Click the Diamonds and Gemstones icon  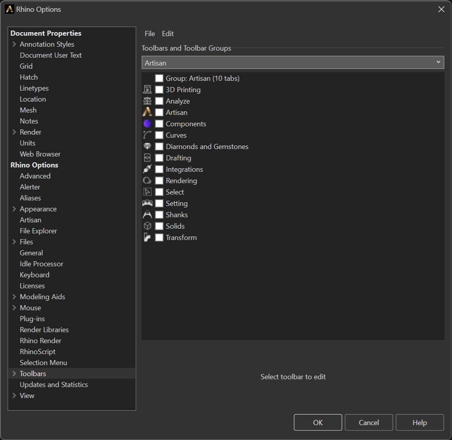pos(147,146)
